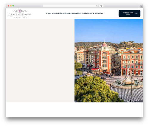The width and height of the screenshot is (149, 126).
Task: Open a new tab with plus button
Action: (141, 7)
